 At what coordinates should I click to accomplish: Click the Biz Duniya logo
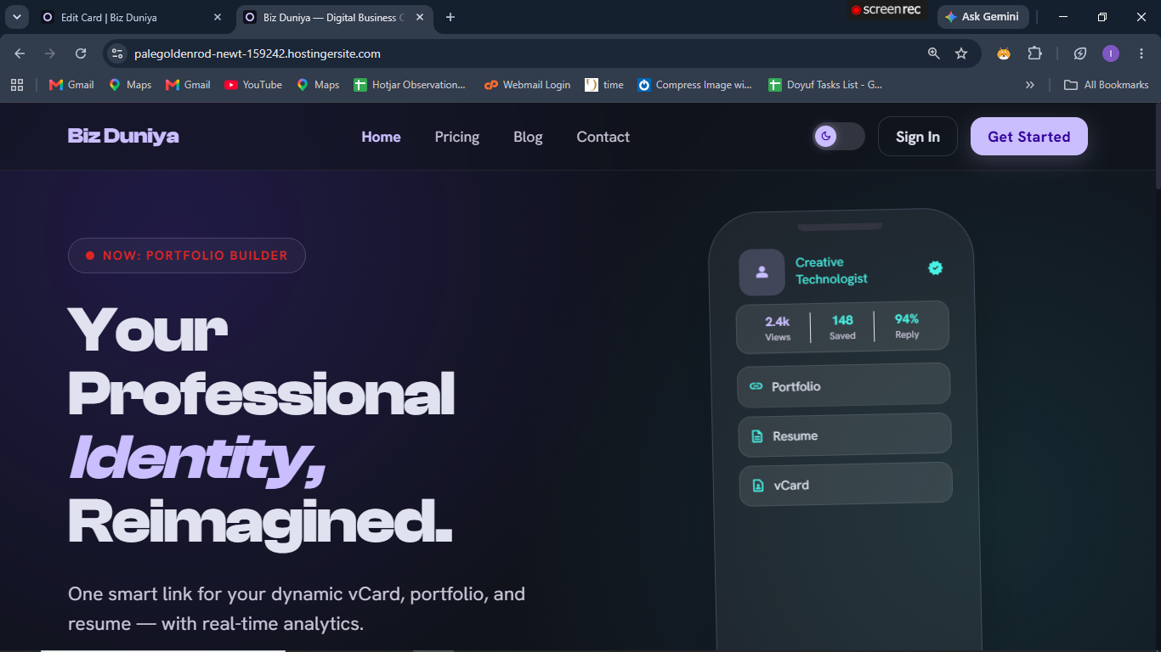(x=123, y=136)
